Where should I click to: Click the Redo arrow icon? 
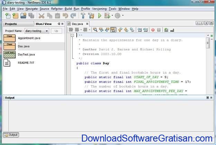[x=73, y=16]
